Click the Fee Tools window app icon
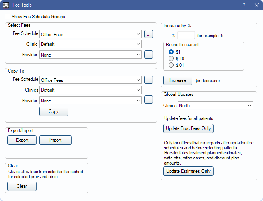 5,5
